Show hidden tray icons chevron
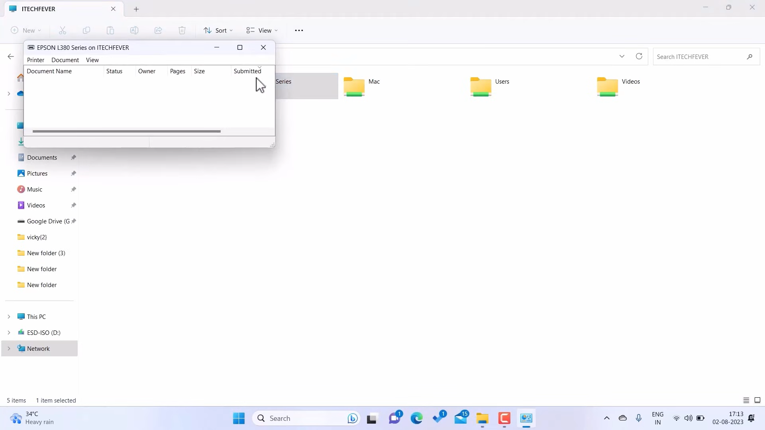Viewport: 765px width, 430px height. pos(606,418)
